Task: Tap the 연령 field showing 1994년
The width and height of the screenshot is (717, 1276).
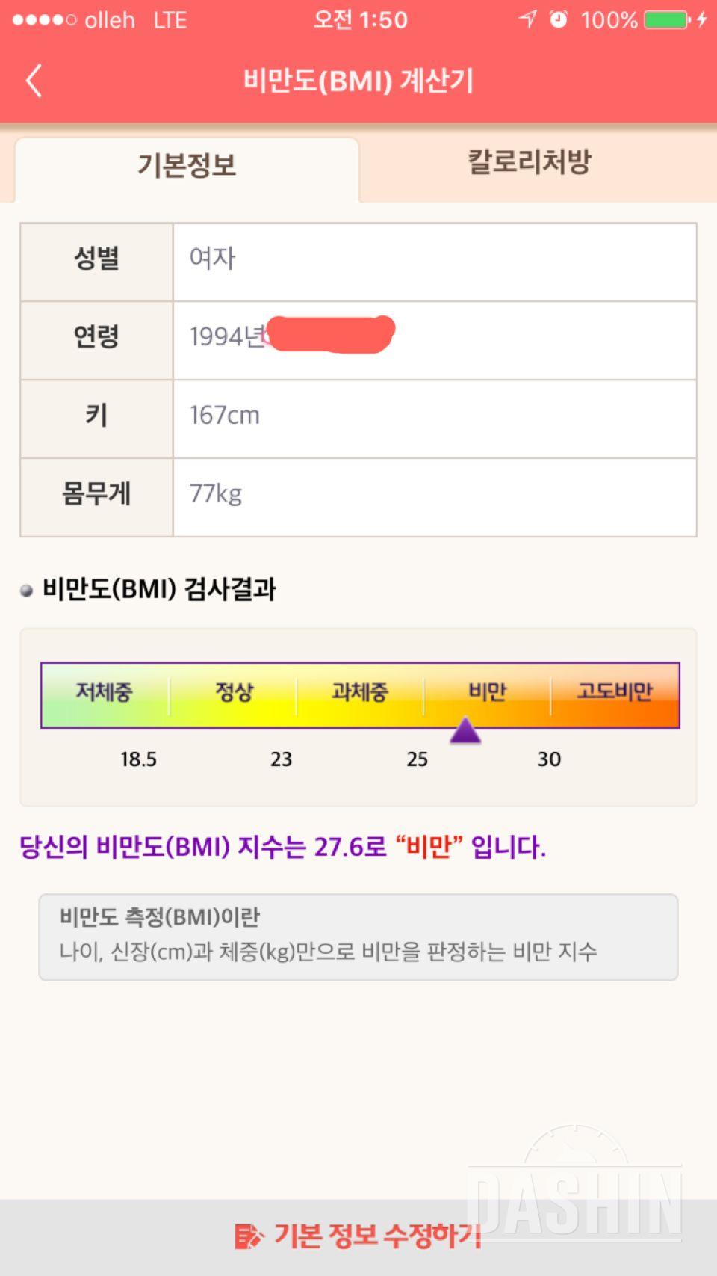Action: [434, 337]
